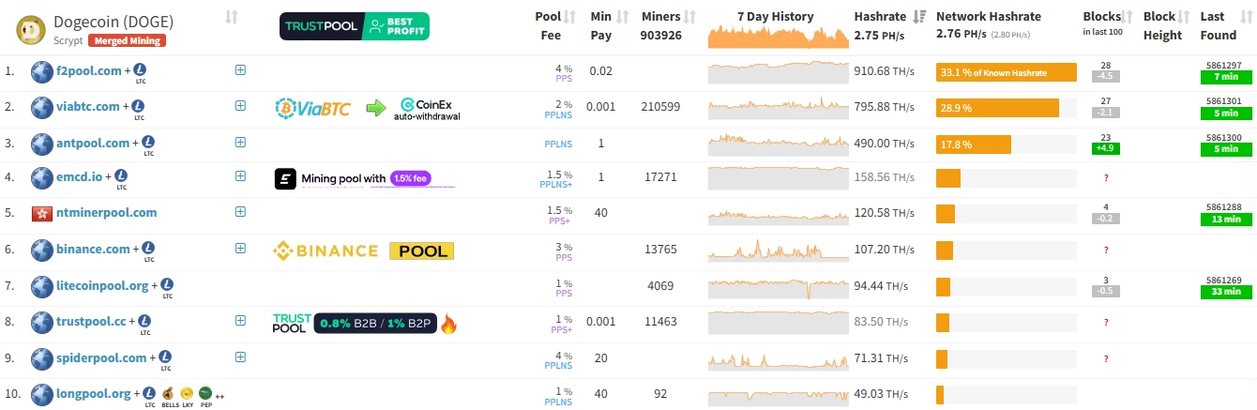Click the globe icon beside longpool.org
The height and width of the screenshot is (410, 1257).
(x=41, y=394)
